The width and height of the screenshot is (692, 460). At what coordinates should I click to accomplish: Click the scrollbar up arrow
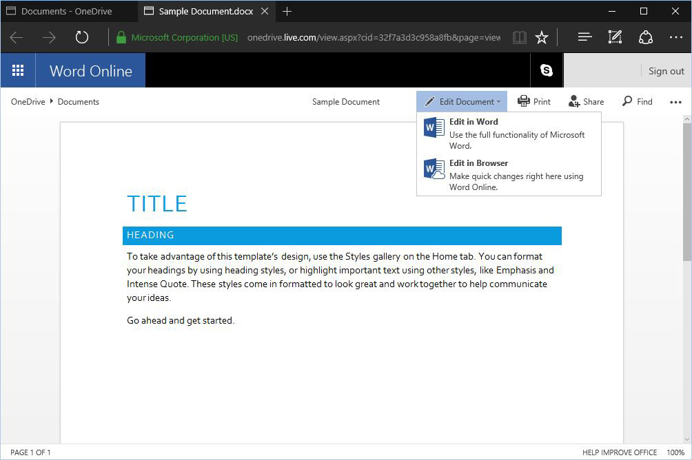click(x=687, y=119)
